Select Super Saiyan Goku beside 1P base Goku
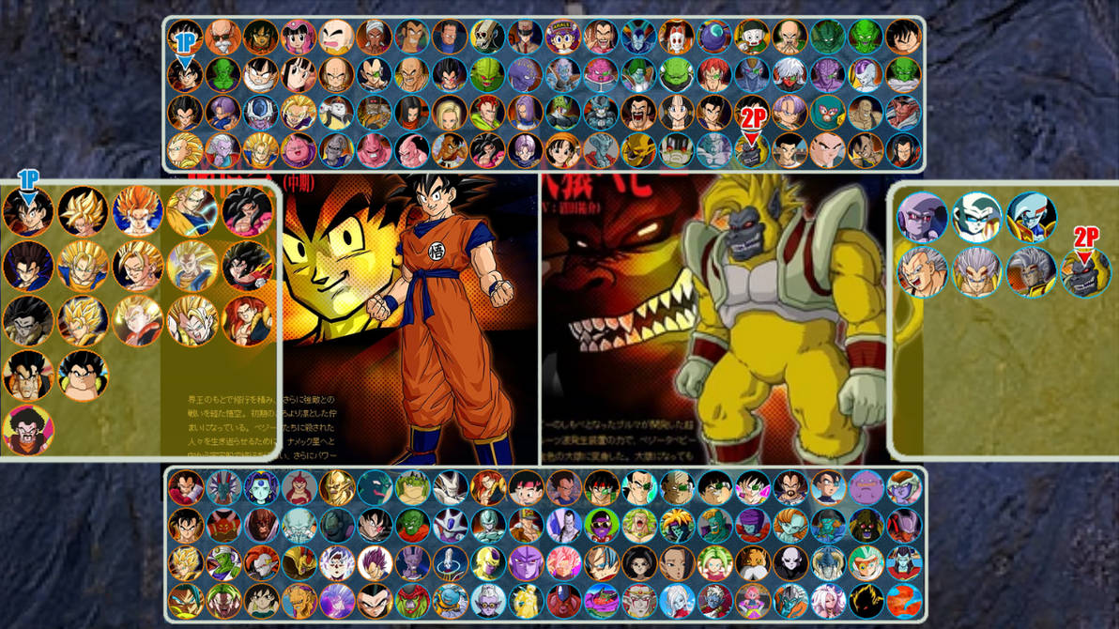This screenshot has height=629, width=1119. [83, 211]
